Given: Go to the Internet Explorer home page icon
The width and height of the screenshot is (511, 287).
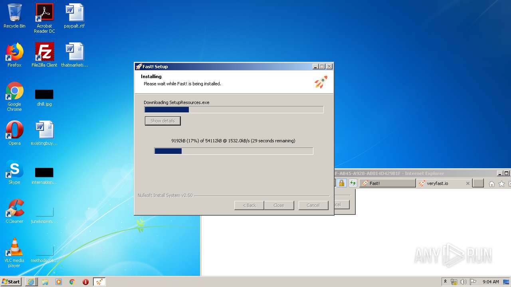Looking at the screenshot, I should [492, 184].
